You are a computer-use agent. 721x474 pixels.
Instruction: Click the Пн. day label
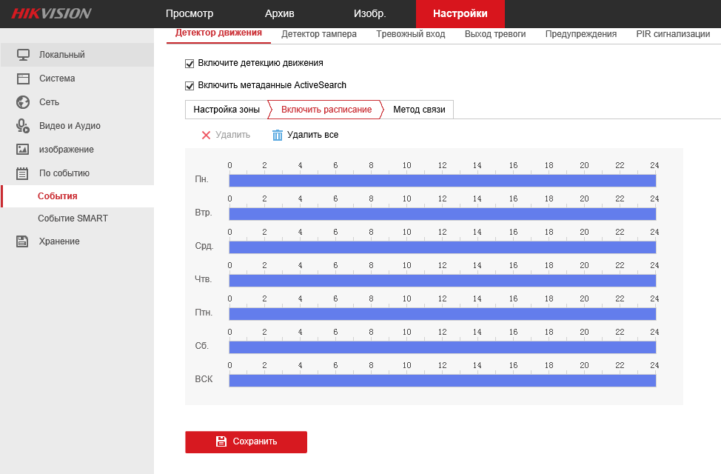[201, 179]
